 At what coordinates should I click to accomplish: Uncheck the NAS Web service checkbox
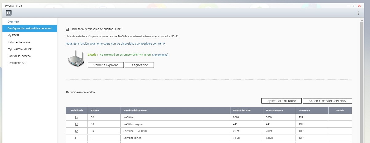[77, 117]
